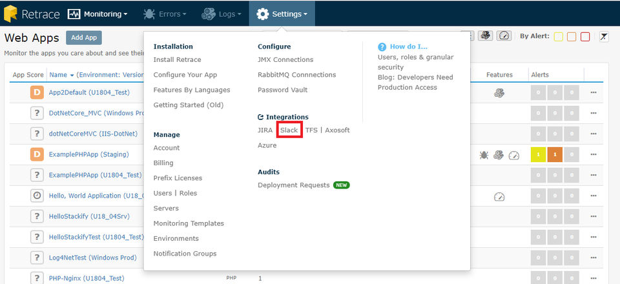Open the three-dots menu for App2Default row
The height and width of the screenshot is (284, 620).
[594, 93]
